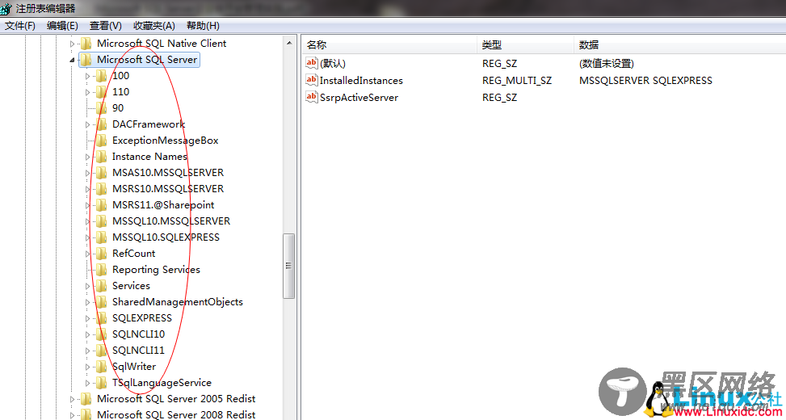This screenshot has width=786, height=420.
Task: Click the Microsoft SQL Server folder icon
Action: pos(86,60)
